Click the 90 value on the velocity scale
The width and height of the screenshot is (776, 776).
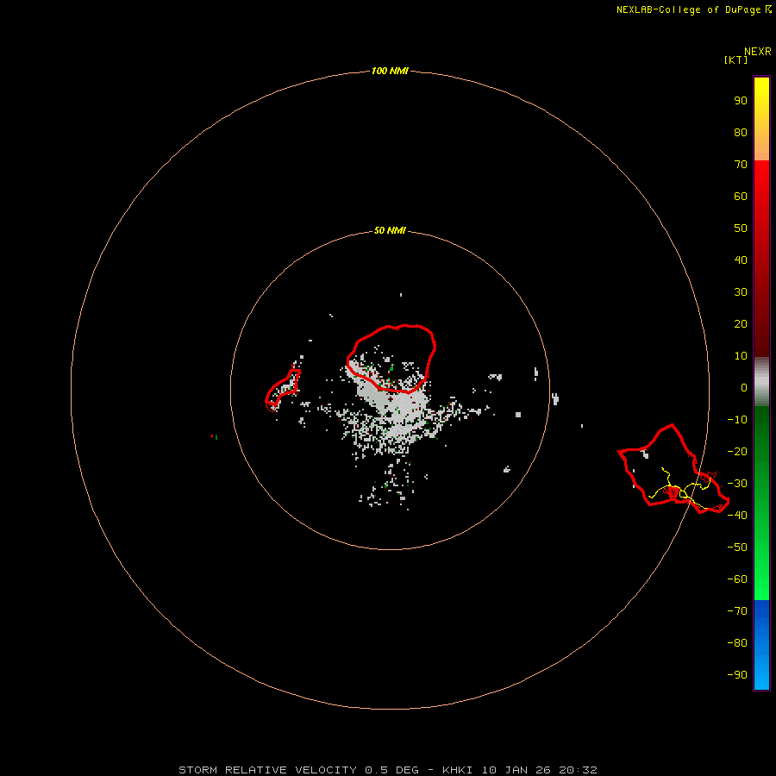[x=741, y=101]
